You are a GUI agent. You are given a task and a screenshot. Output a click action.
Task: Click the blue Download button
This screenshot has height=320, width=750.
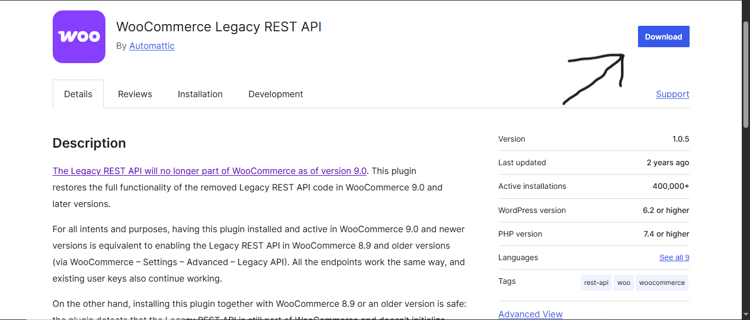pos(663,37)
